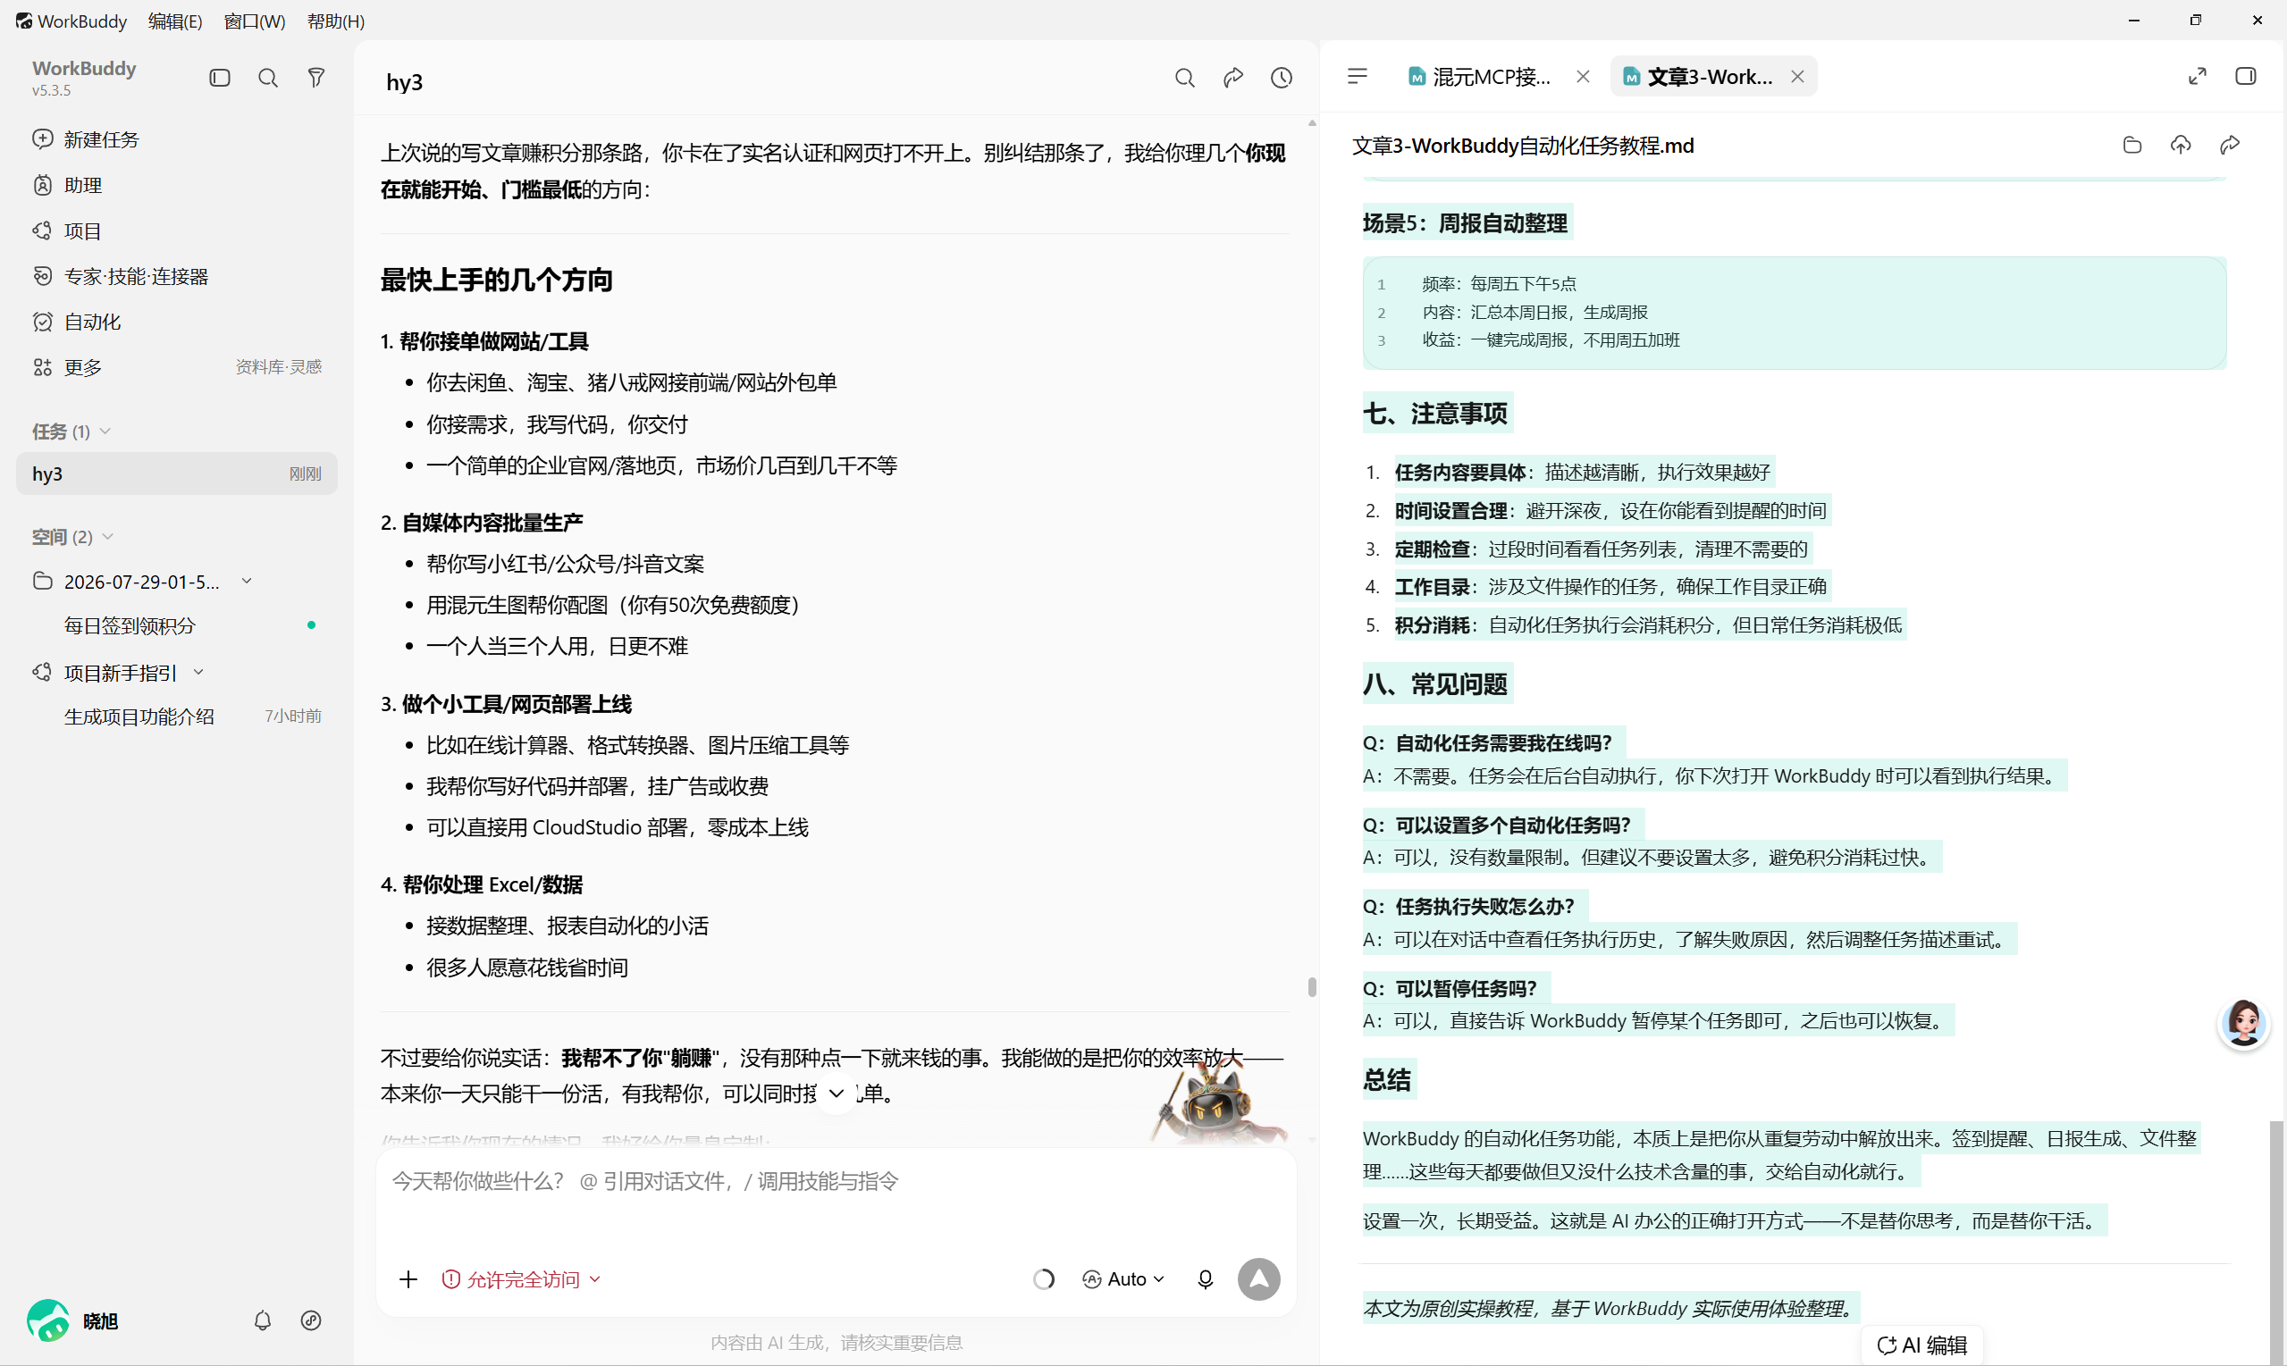2287x1366 pixels.
Task: Click the 文章3-WorkBuddy自动化任务教程.md filename
Action: pos(1523,146)
